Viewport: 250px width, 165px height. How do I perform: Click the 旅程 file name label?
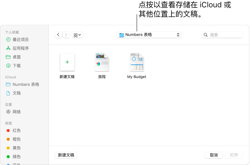[102, 77]
